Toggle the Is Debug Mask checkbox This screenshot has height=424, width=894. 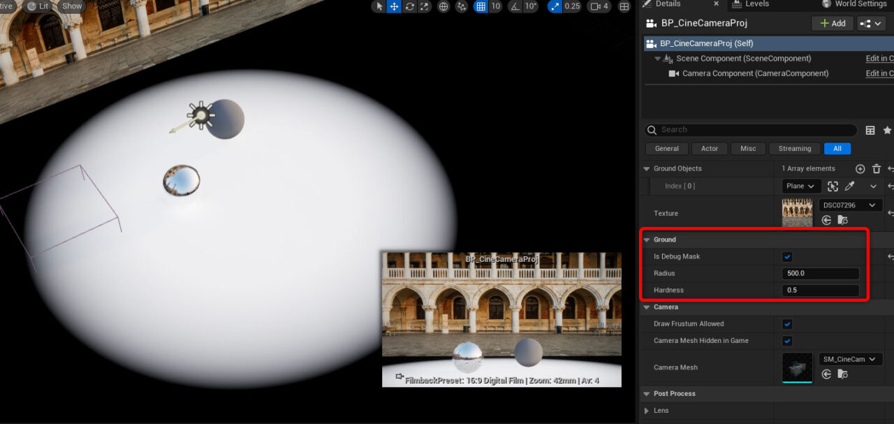point(786,256)
